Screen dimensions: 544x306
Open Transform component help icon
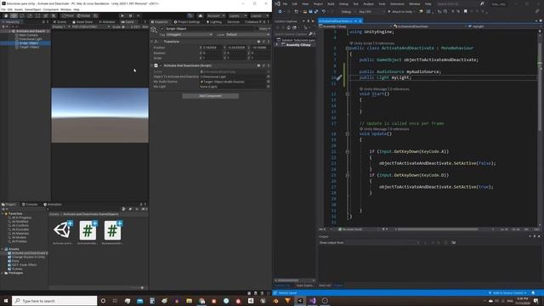(x=258, y=42)
